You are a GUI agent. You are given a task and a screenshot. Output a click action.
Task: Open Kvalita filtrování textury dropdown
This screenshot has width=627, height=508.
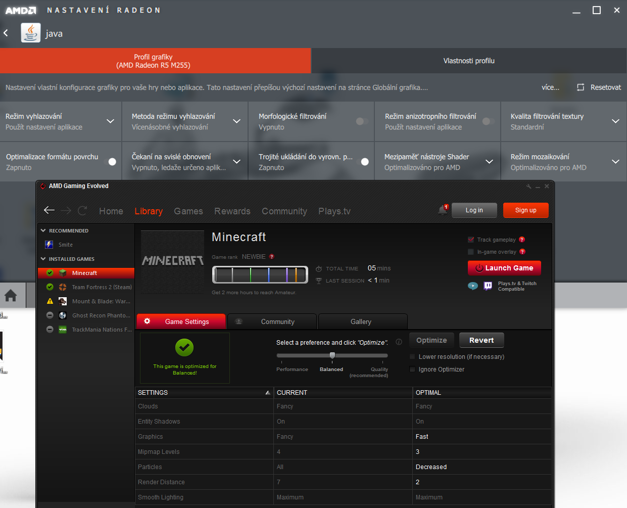(x=615, y=121)
